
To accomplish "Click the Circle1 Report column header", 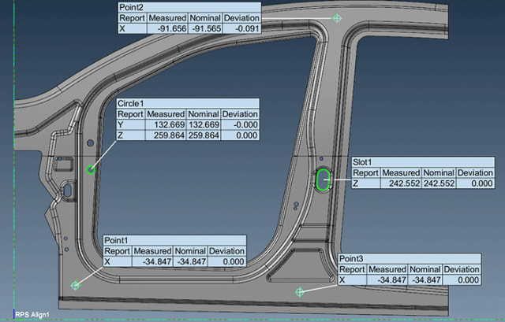I will [131, 114].
